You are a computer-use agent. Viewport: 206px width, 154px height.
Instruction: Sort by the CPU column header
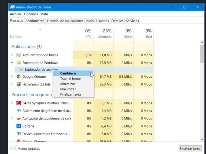(x=83, y=34)
